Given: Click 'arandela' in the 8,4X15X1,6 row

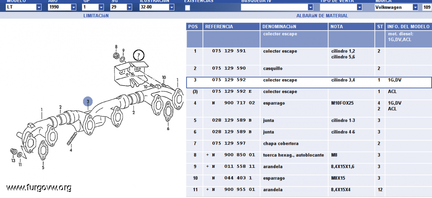Looking at the screenshot, I should [273, 166].
